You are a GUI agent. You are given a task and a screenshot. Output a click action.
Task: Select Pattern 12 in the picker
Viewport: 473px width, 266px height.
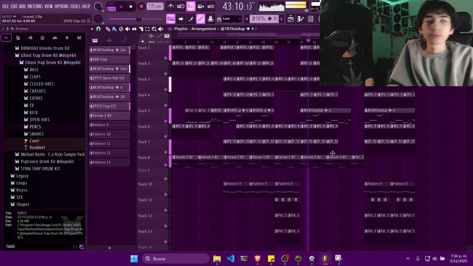109,153
